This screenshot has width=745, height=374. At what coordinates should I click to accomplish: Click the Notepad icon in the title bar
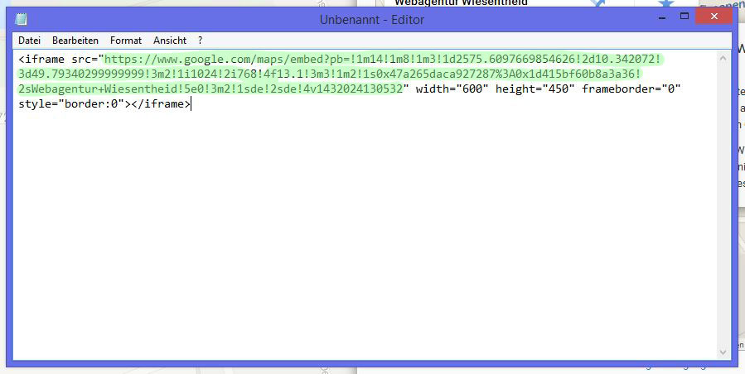[21, 19]
